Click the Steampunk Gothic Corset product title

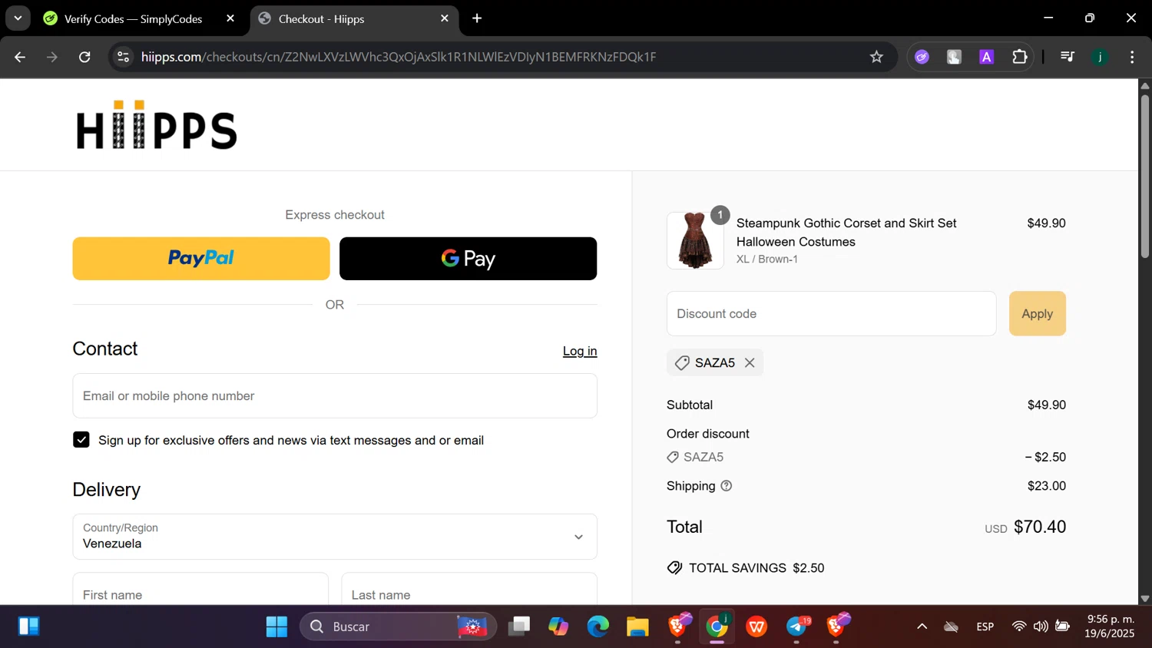(846, 232)
